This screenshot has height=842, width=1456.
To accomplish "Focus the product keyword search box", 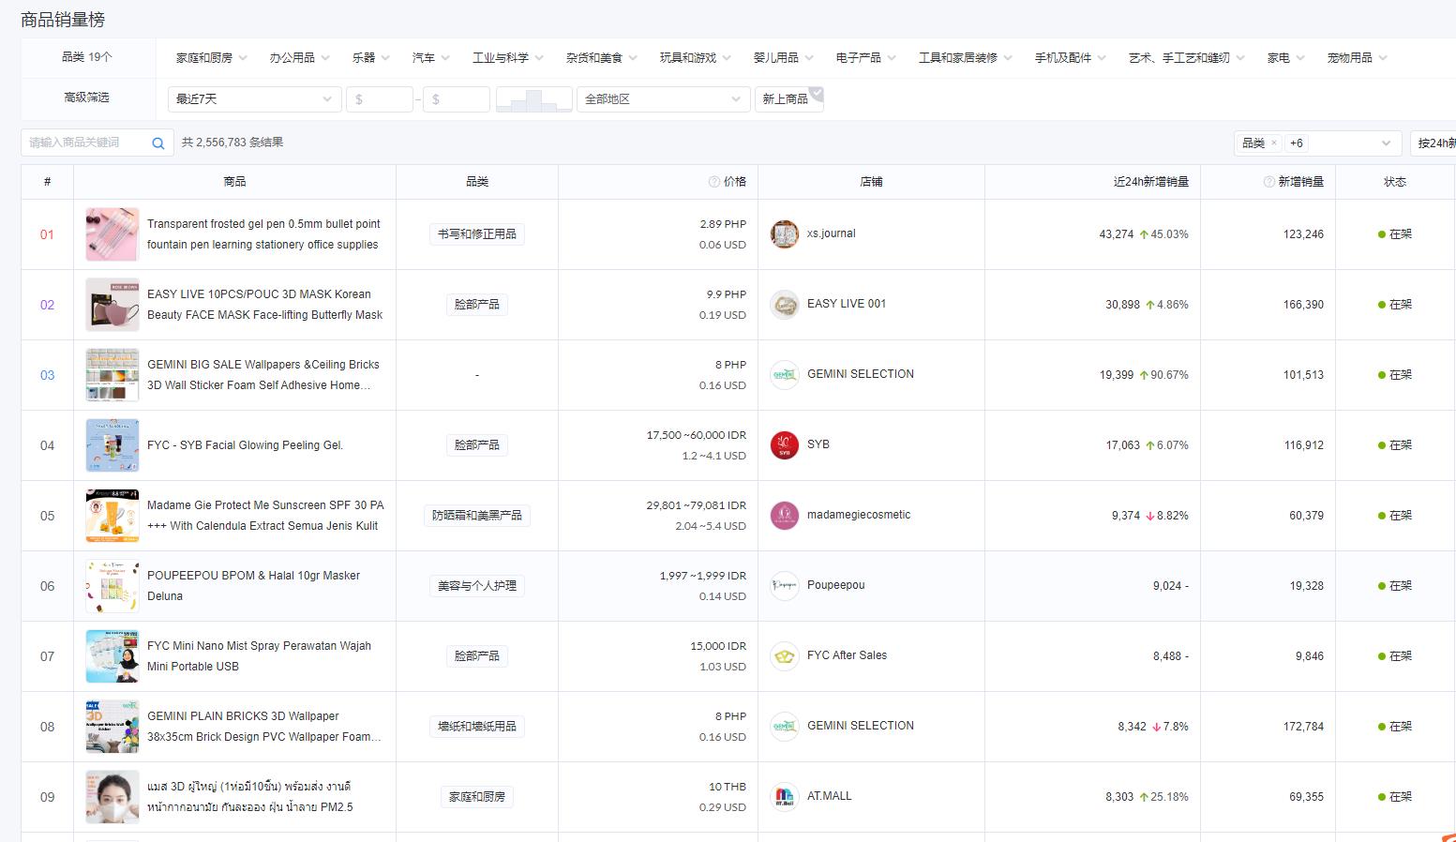I will click(87, 143).
